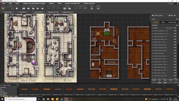Click the Opacidade slider track
This screenshot has height=101, width=179.
point(167,25)
